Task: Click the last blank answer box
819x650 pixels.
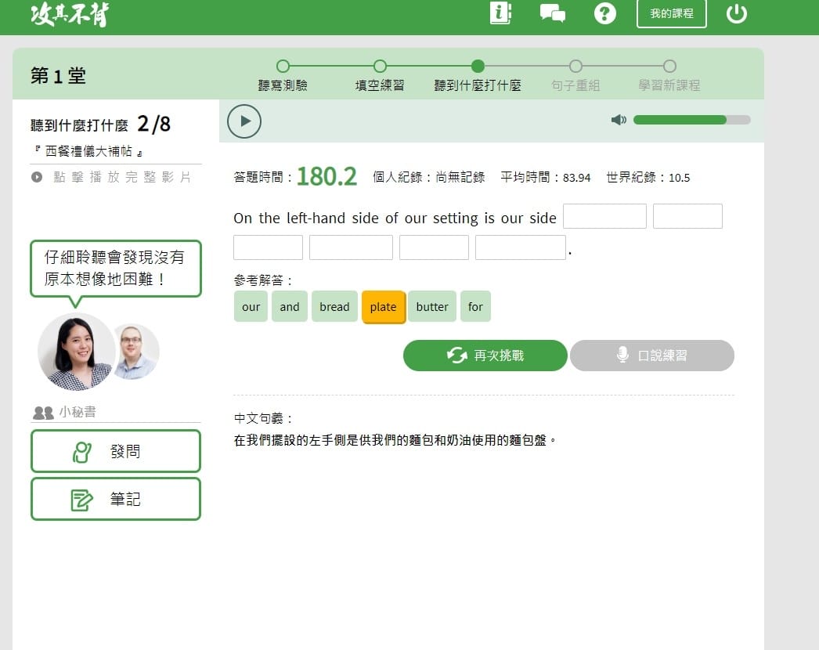Action: [520, 247]
